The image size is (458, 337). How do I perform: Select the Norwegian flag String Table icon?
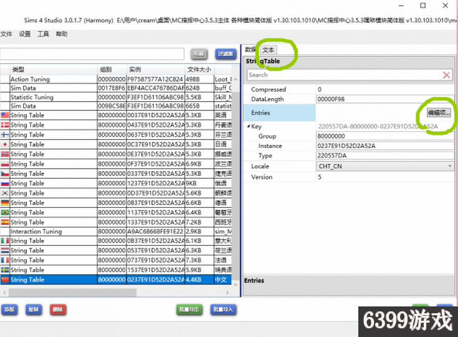(x=5, y=154)
